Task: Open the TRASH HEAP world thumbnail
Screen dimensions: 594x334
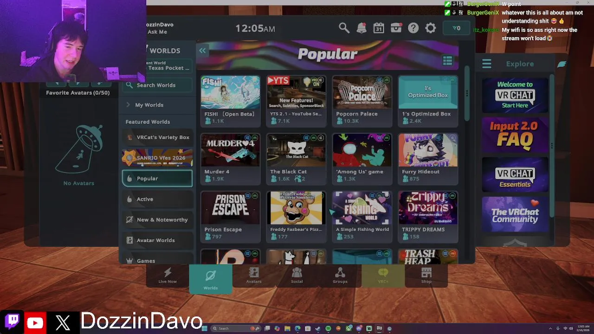Action: [428, 257]
